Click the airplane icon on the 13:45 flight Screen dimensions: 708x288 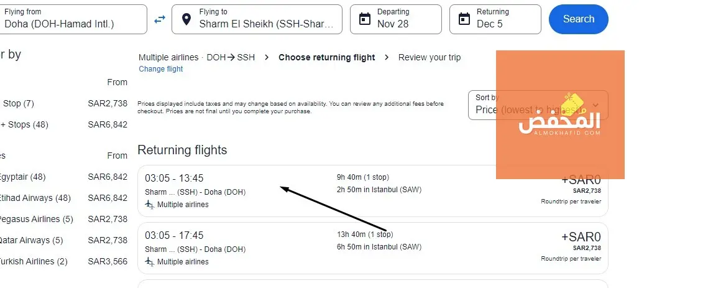click(x=149, y=204)
